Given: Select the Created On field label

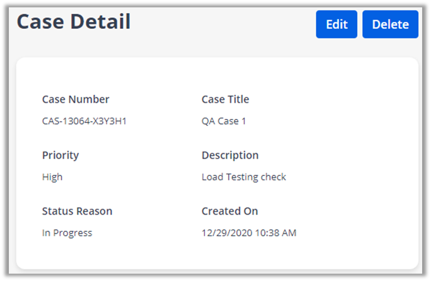Looking at the screenshot, I should [x=230, y=211].
